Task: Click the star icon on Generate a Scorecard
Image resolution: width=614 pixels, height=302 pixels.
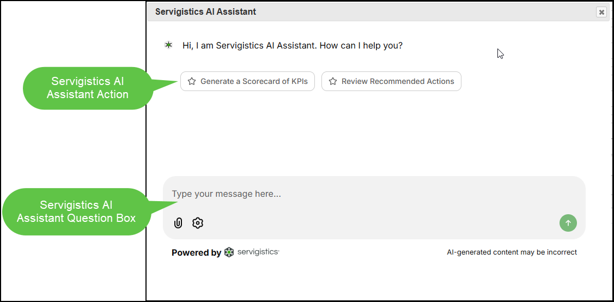Action: coord(191,81)
